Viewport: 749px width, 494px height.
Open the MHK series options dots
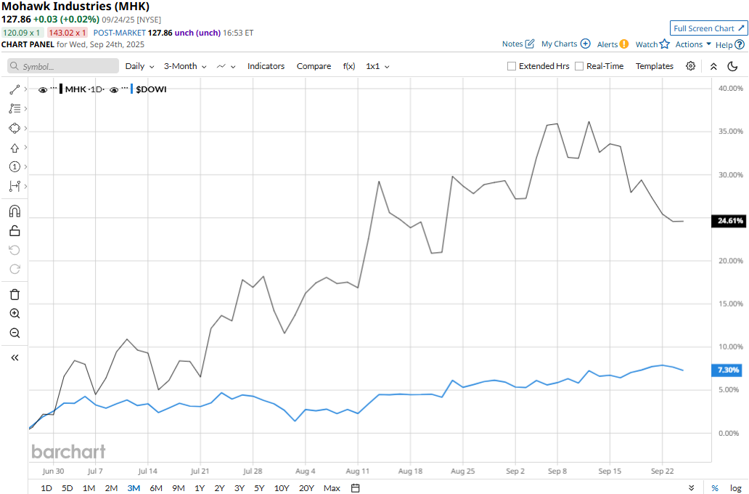click(54, 89)
